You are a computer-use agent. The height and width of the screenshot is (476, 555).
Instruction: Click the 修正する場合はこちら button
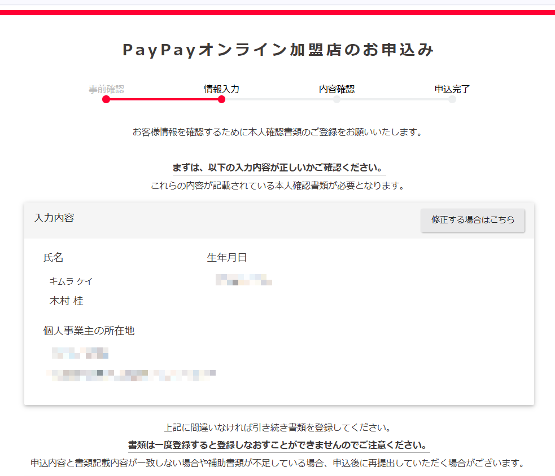point(473,220)
